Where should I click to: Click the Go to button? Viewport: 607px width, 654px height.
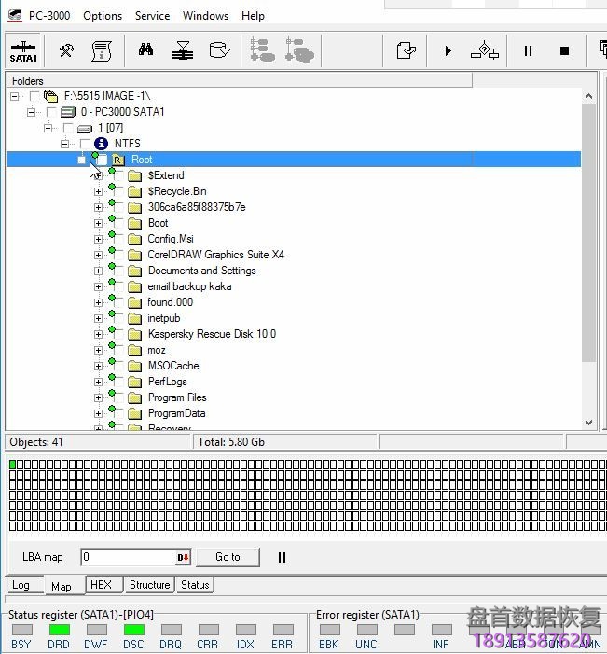click(x=228, y=557)
